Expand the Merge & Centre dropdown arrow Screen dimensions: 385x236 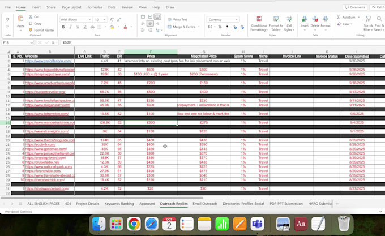pyautogui.click(x=199, y=27)
